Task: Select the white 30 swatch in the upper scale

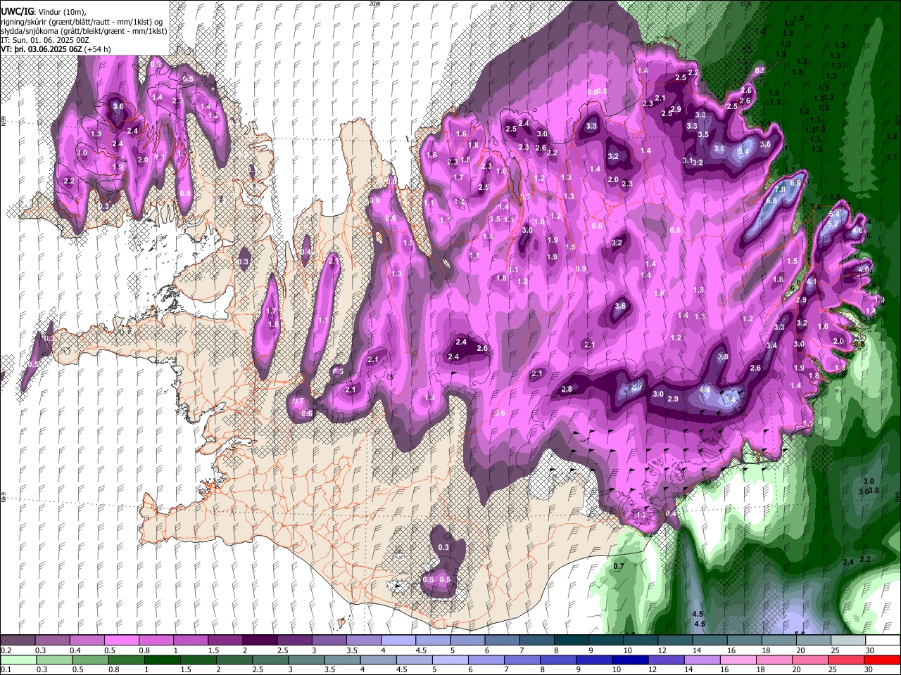Action: tap(883, 641)
